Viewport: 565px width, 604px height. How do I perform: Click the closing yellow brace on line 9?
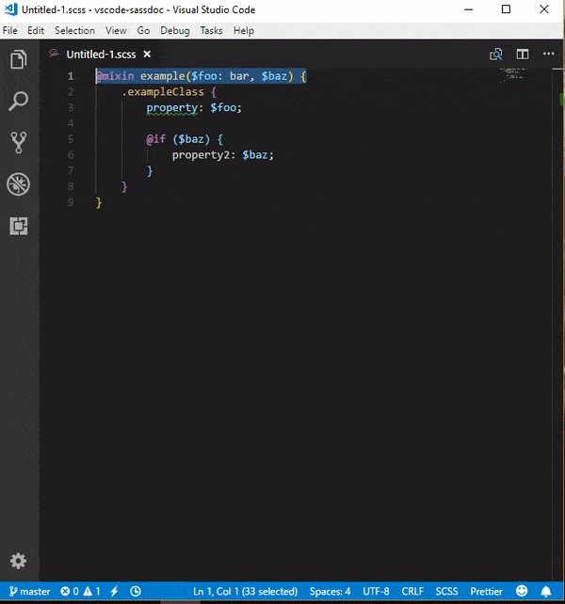tap(99, 202)
